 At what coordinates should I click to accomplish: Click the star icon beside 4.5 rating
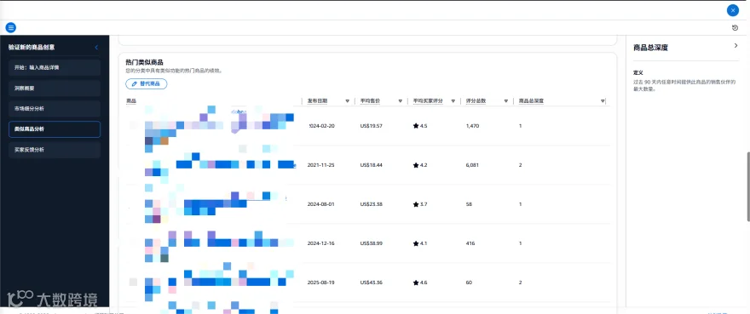pos(416,126)
